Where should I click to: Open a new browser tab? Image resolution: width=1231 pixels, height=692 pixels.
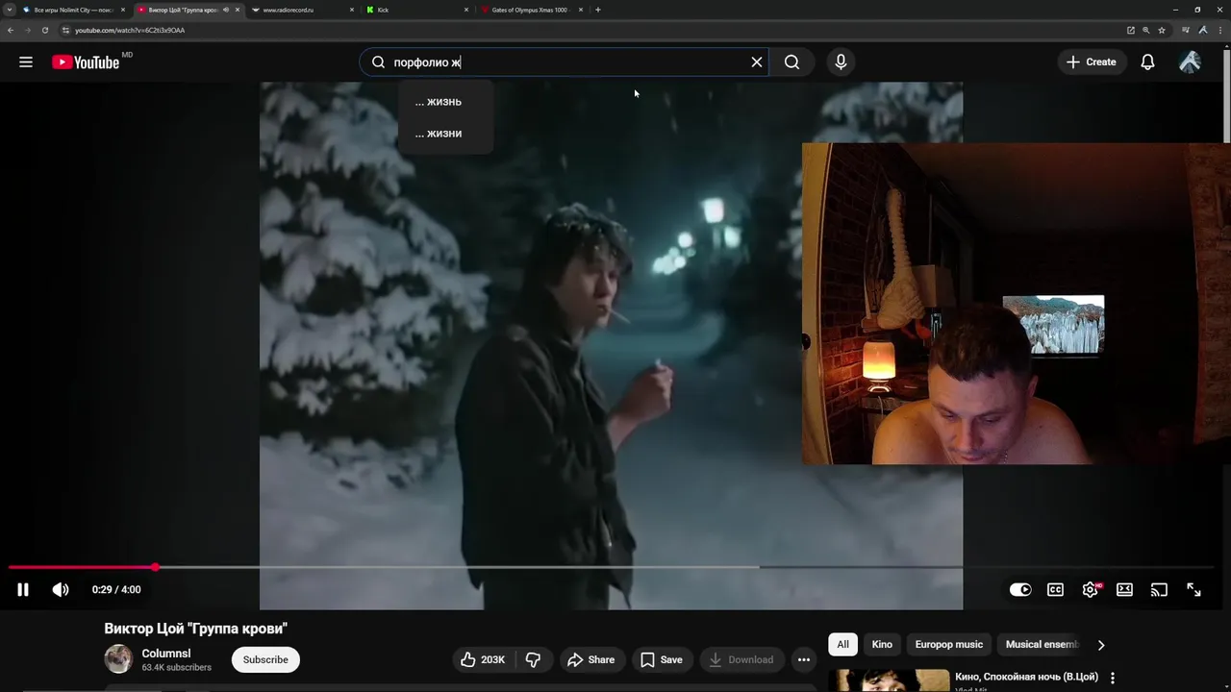coord(598,10)
